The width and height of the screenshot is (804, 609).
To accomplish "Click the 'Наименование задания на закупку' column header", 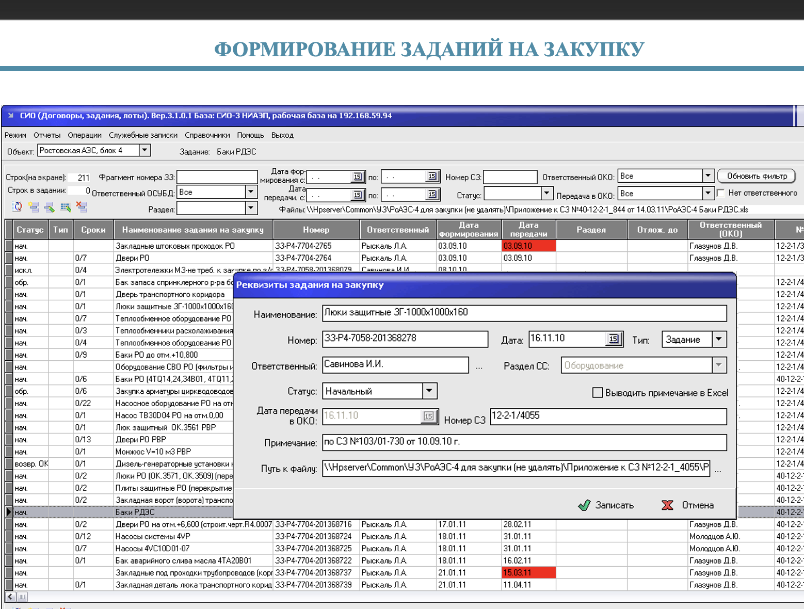I will [193, 230].
